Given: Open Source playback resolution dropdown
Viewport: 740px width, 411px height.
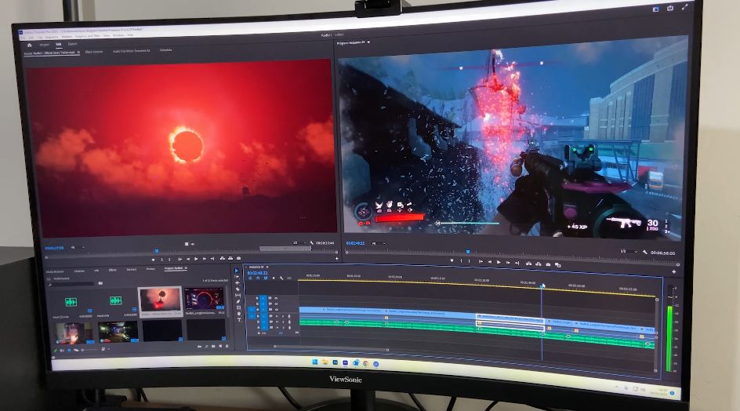Looking at the screenshot, I should [x=299, y=243].
